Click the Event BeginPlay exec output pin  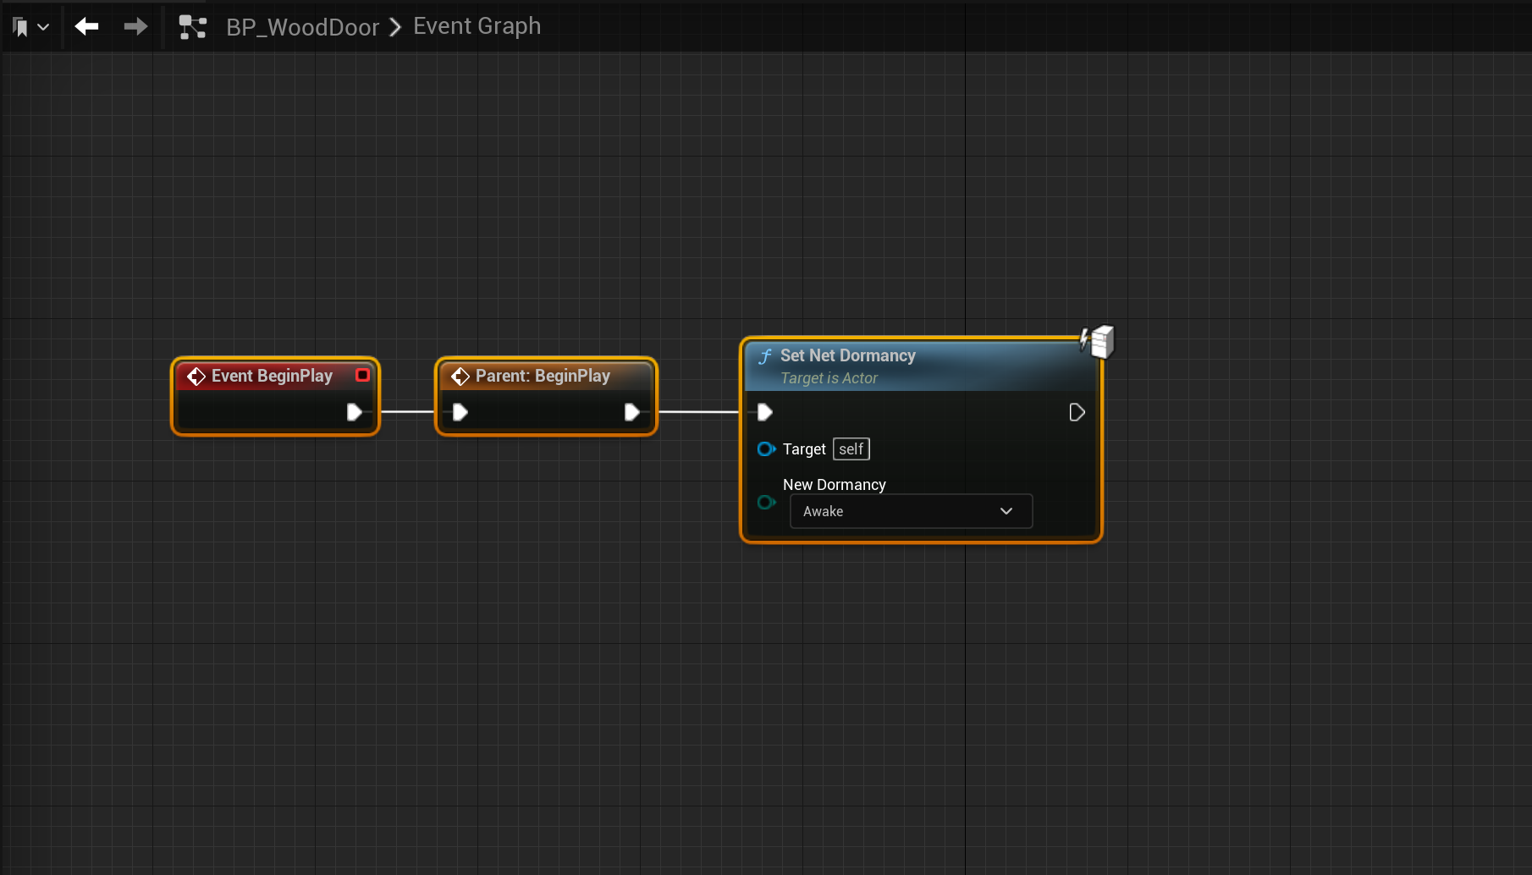pos(355,412)
